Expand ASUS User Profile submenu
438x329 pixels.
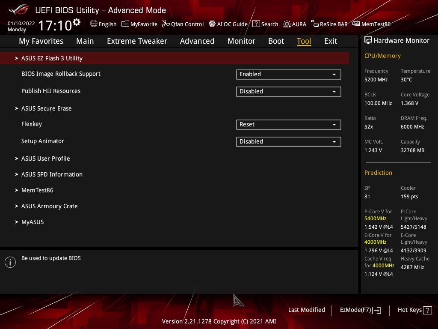click(45, 159)
